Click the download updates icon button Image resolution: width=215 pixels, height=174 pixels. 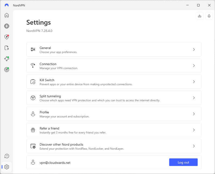[x=199, y=16]
